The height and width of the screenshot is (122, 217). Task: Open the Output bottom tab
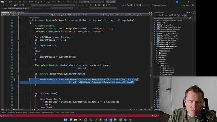57,113
